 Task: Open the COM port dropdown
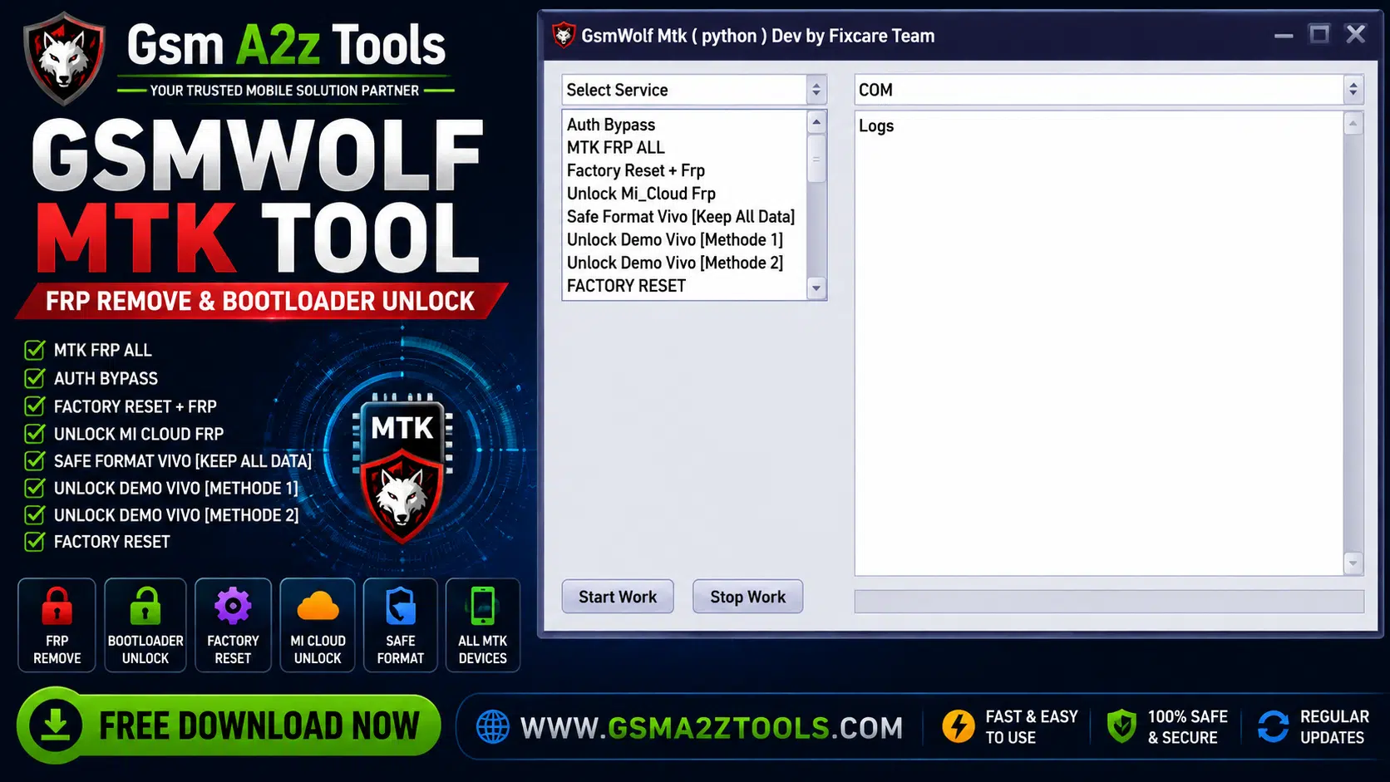pos(1109,90)
